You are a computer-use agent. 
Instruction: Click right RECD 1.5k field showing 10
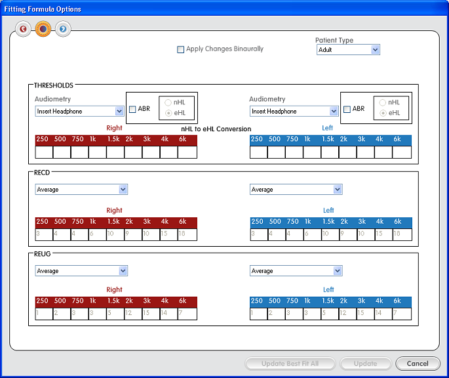pyautogui.click(x=115, y=234)
